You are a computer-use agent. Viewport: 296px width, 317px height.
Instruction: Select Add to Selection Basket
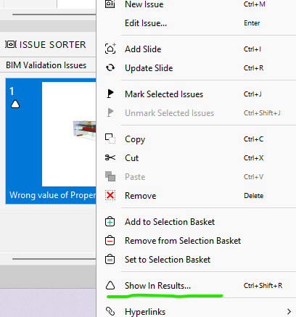pyautogui.click(x=170, y=222)
